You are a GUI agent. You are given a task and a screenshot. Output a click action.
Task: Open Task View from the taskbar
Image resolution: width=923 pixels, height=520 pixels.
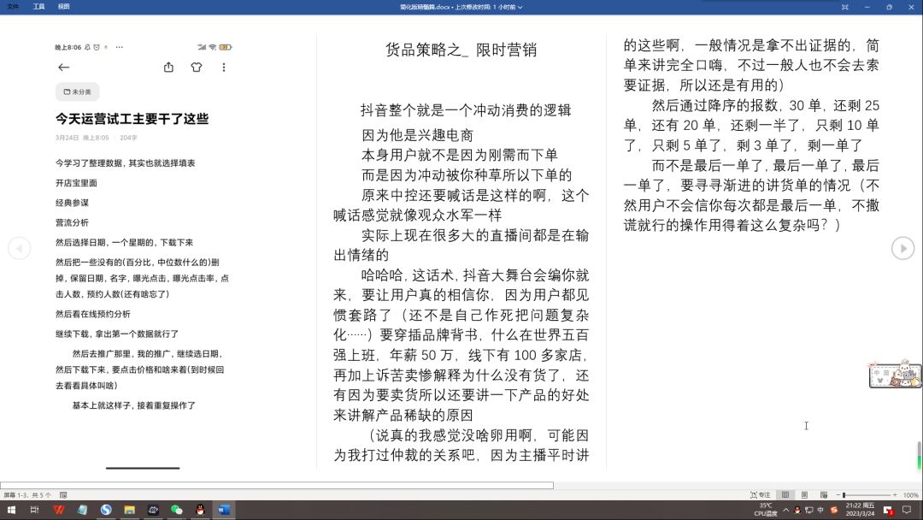click(34, 510)
